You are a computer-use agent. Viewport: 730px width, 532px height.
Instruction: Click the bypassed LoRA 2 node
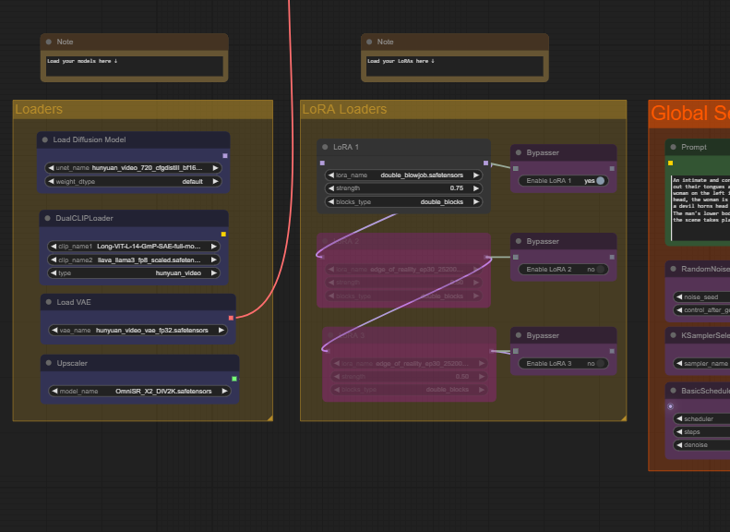(x=403, y=271)
